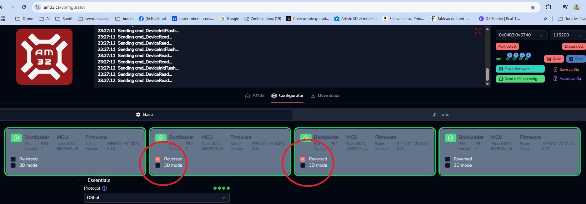Click the Protocol help question mark icon
586x204 pixels.
[x=104, y=188]
